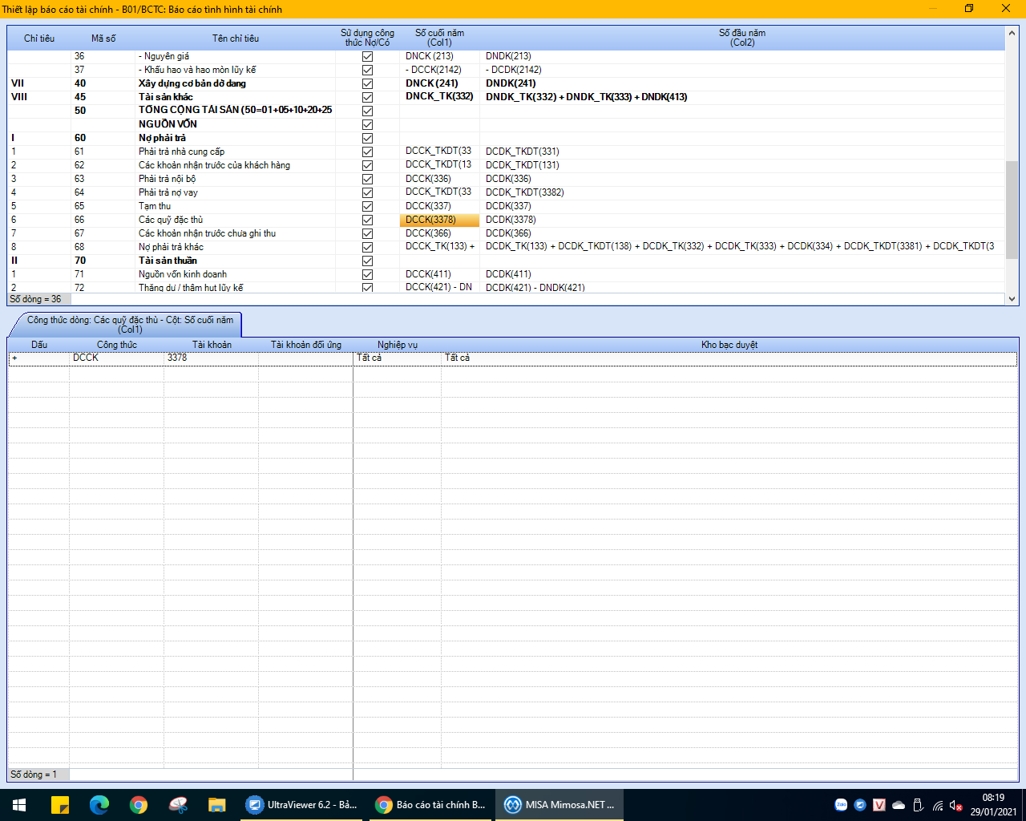Click 'Số đầu năm (Col2)' column header

click(x=742, y=38)
